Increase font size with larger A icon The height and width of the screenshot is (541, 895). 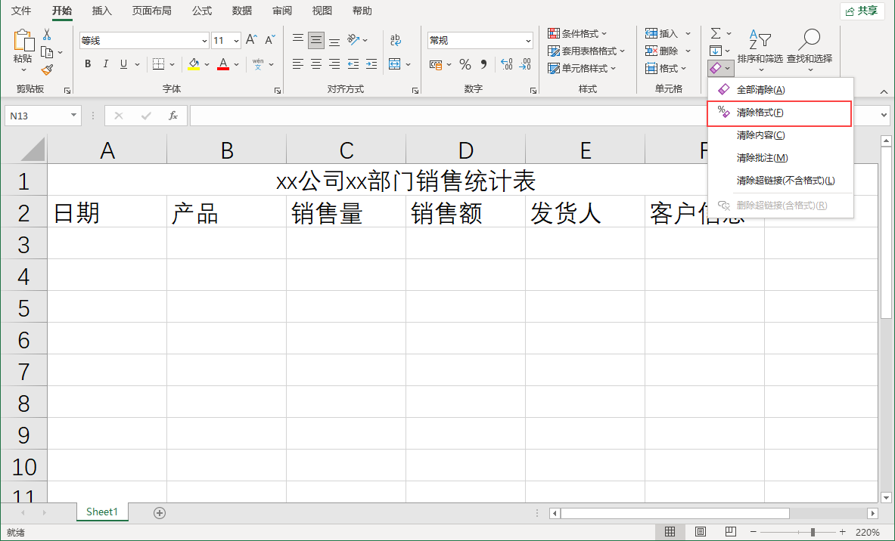pos(251,40)
